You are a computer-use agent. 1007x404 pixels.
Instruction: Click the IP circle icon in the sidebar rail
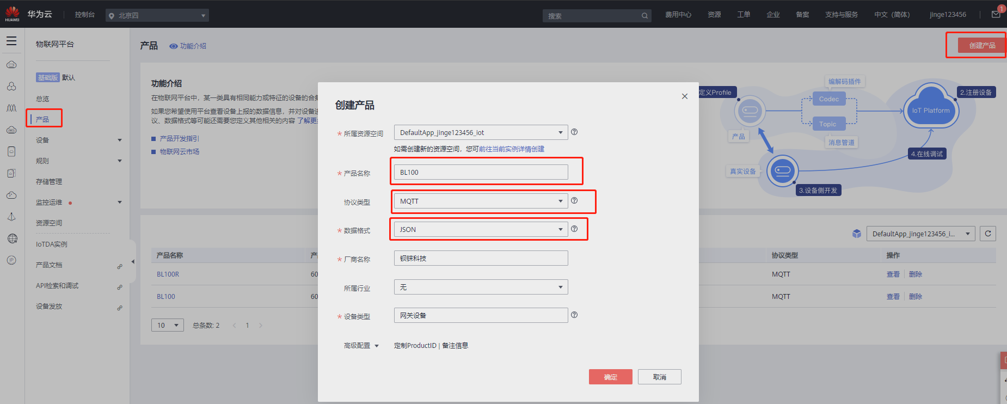tap(11, 260)
